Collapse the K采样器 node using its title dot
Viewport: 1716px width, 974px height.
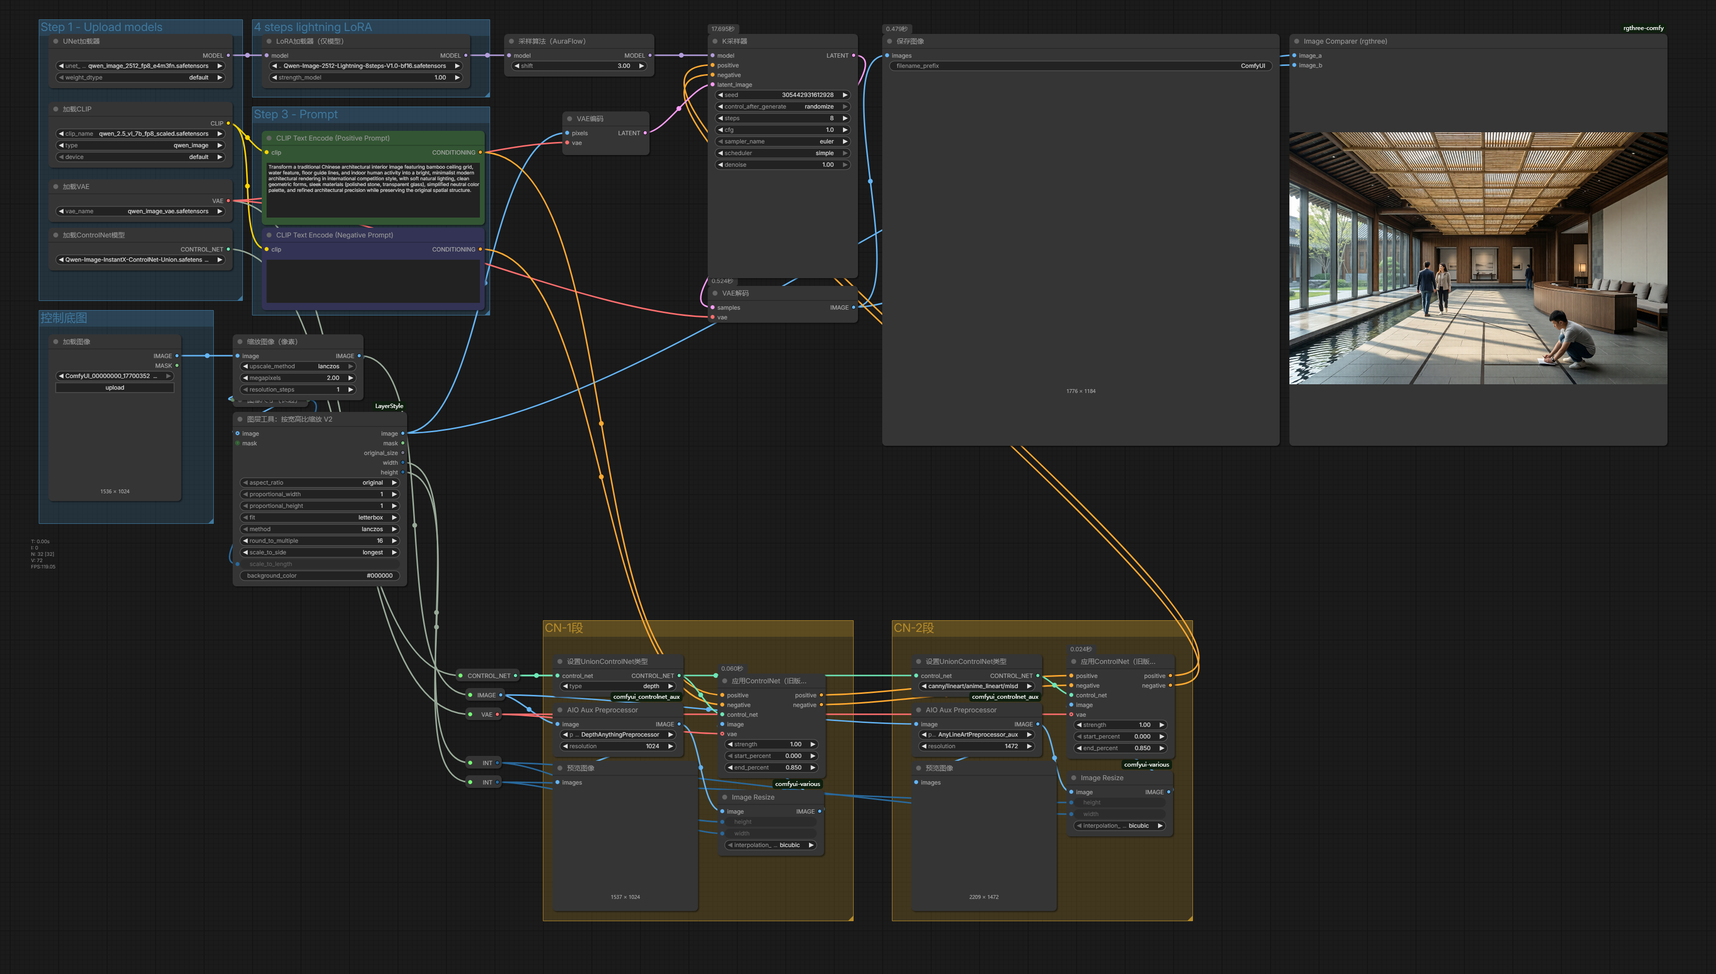coord(715,42)
